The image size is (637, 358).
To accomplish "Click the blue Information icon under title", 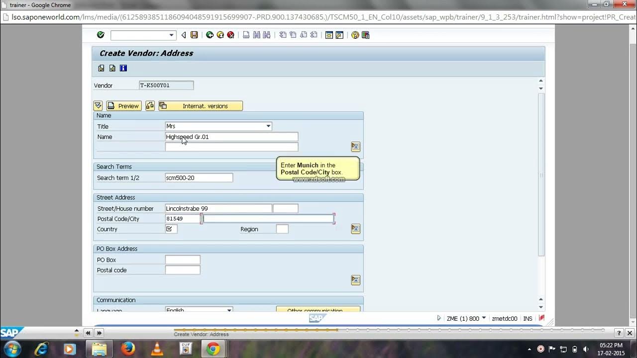I will [123, 68].
